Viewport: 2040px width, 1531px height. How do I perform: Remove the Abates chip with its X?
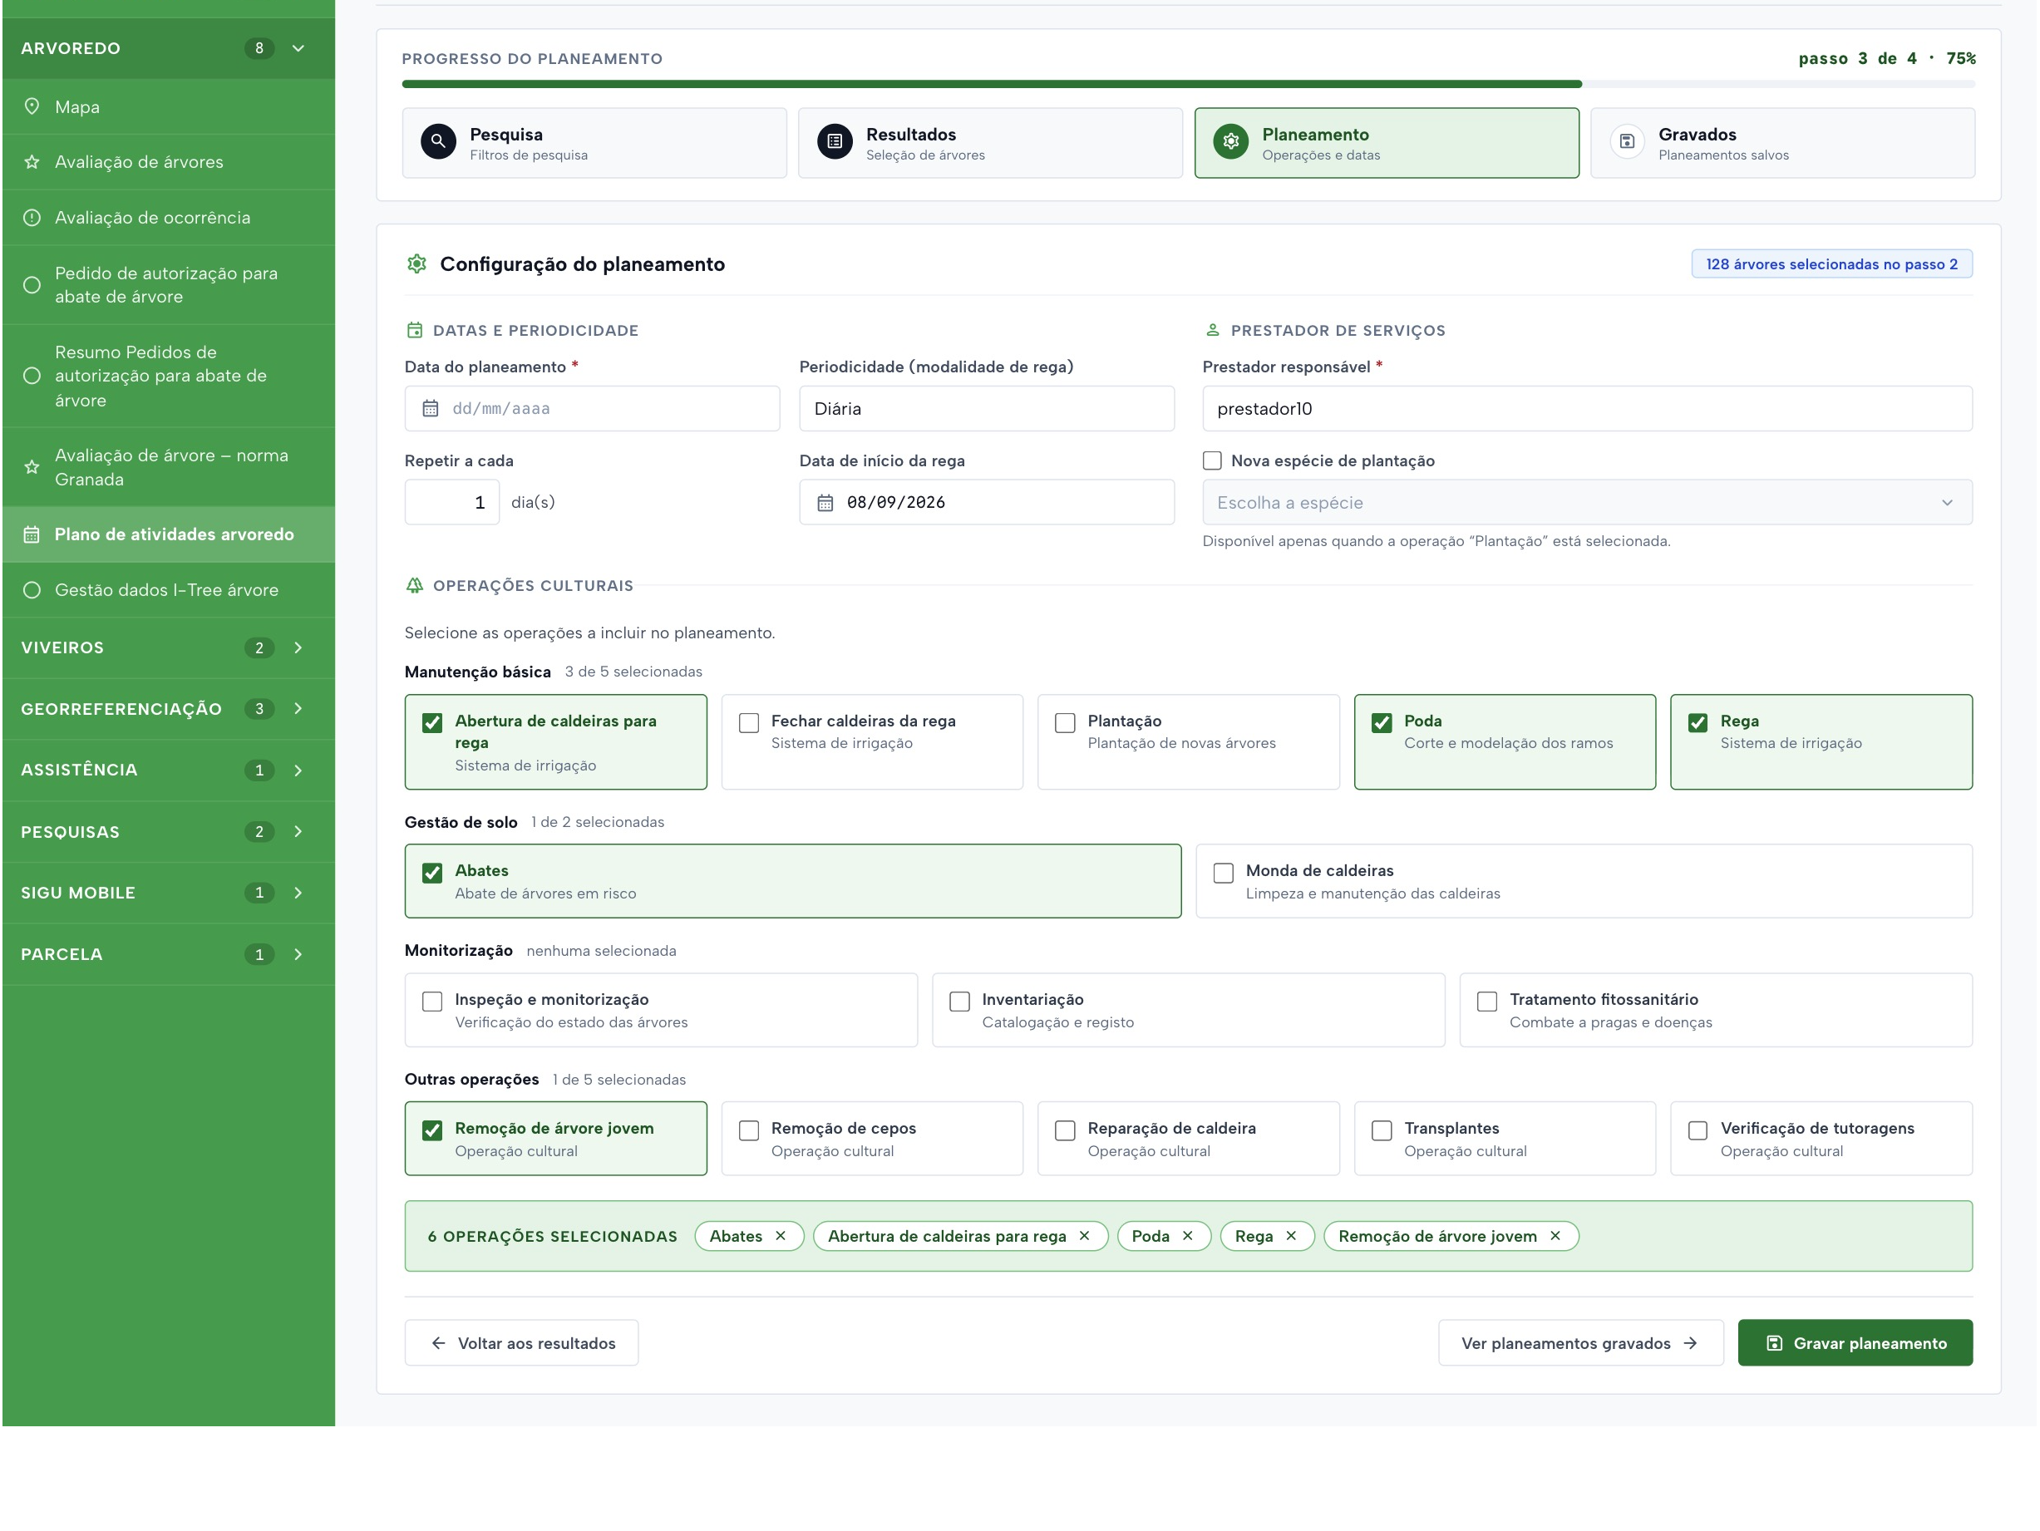pyautogui.click(x=781, y=1236)
